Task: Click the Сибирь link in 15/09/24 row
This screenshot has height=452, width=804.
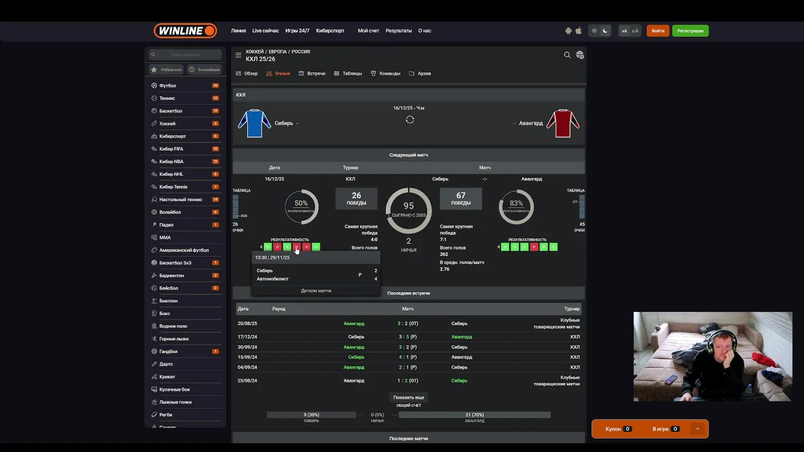Action: pos(356,357)
